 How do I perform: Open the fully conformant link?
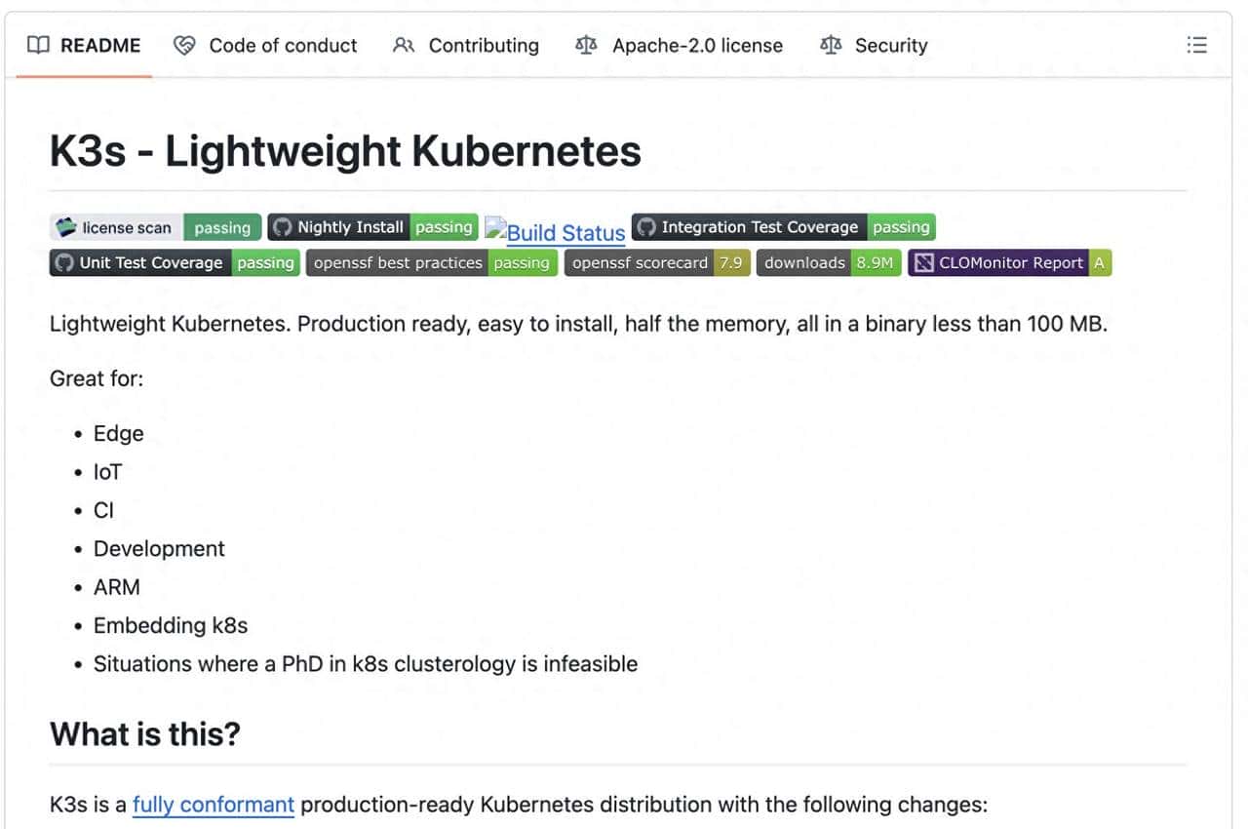click(213, 805)
